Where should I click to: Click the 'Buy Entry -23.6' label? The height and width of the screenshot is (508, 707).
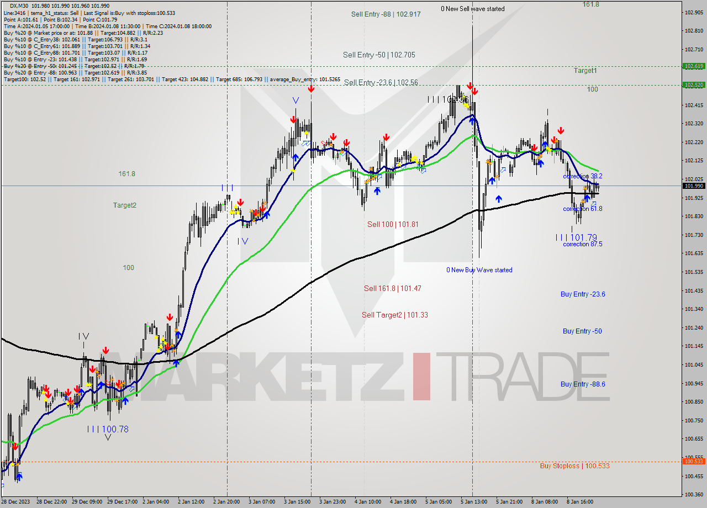(x=583, y=294)
